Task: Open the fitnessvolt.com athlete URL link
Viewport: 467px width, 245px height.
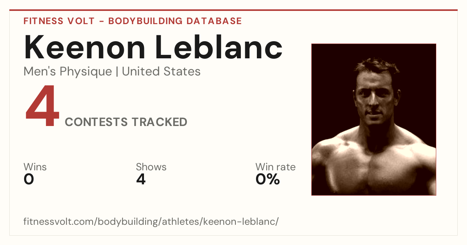Action: point(151,222)
